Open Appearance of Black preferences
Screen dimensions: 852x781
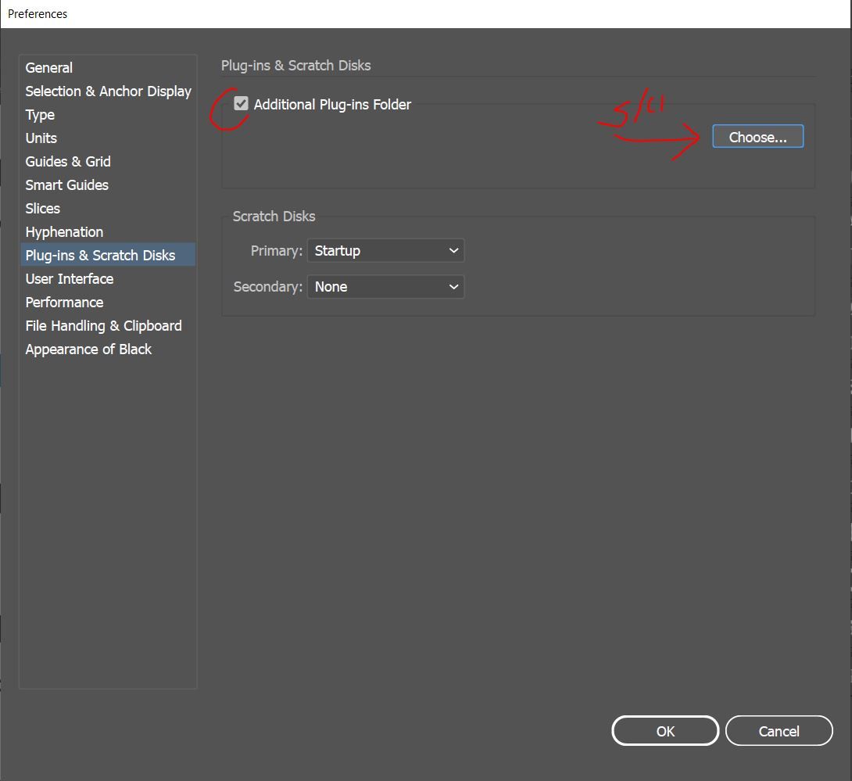[x=88, y=349]
